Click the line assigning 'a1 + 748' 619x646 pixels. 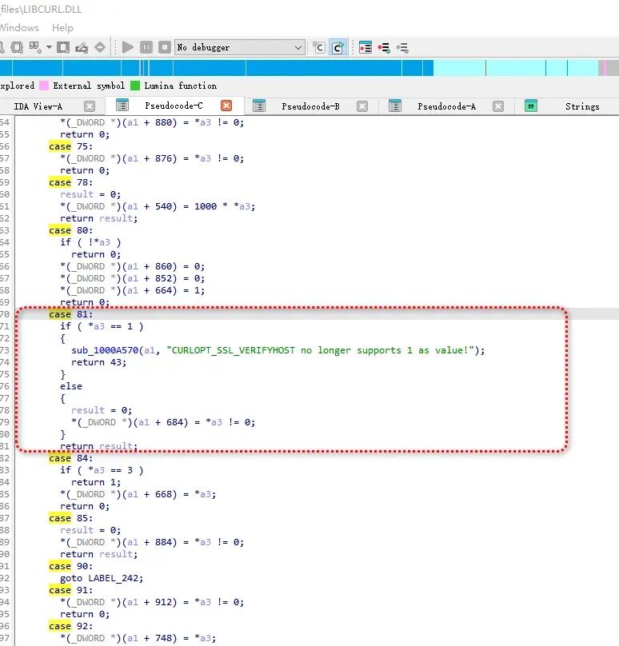[138, 638]
